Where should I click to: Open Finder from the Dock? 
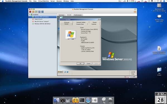pos(56,100)
